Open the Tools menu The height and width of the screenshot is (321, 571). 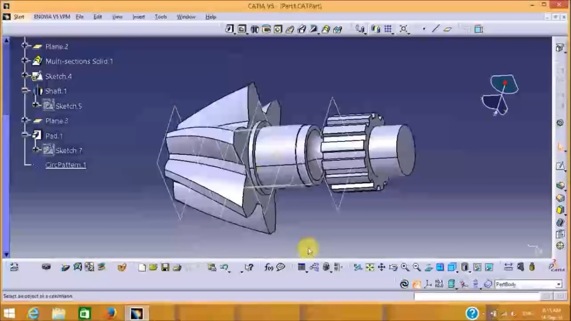[x=161, y=17]
